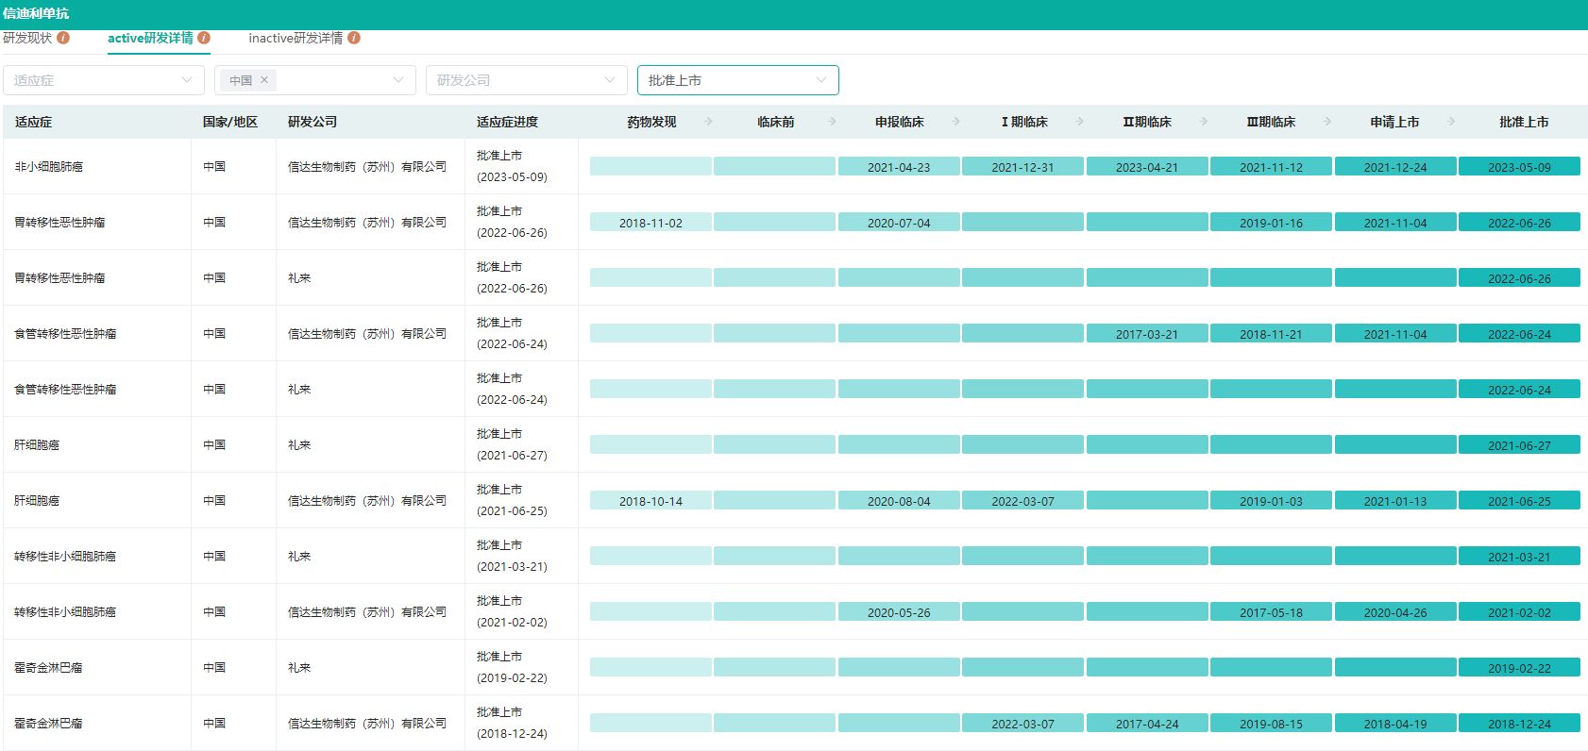
Task: Open the 适应症 filter dropdown
Action: point(104,80)
